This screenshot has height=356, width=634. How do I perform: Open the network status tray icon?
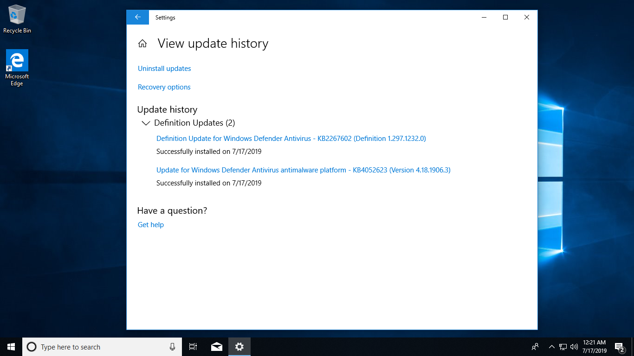point(563,347)
